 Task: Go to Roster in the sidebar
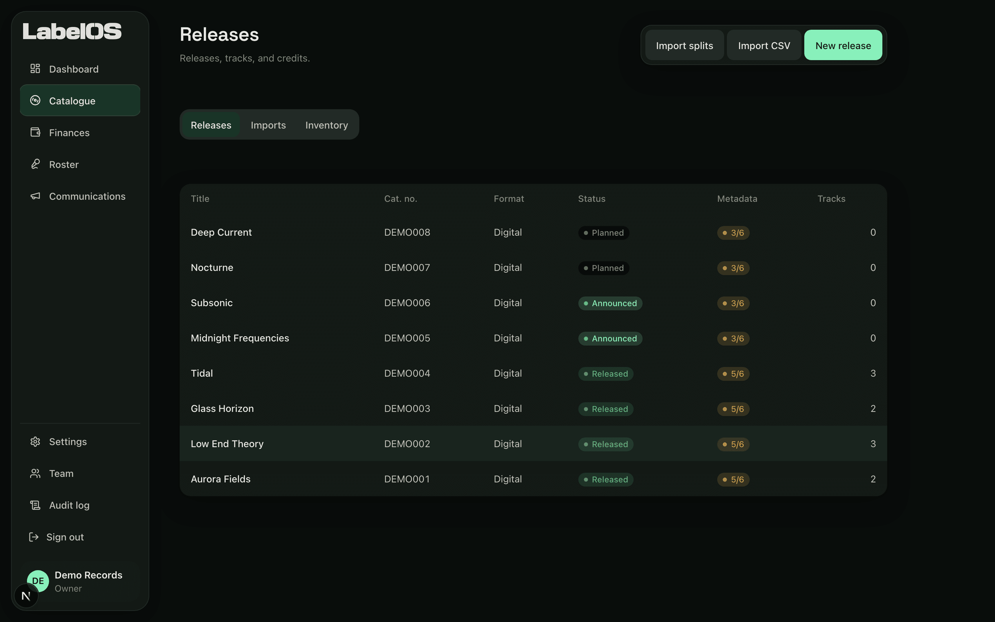point(80,164)
